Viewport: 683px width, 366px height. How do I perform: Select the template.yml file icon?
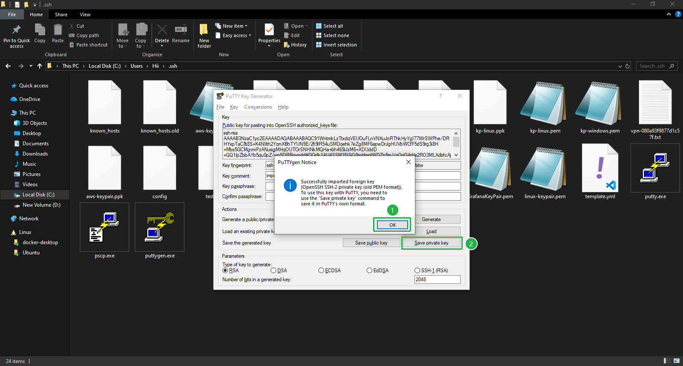pos(600,167)
